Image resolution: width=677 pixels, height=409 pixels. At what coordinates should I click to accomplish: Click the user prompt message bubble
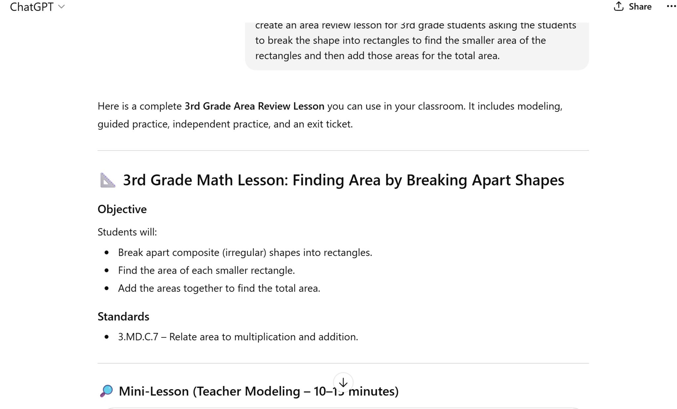417,41
